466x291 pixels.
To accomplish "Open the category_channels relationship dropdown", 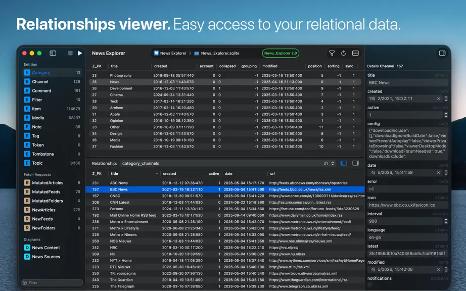I will tap(228, 163).
